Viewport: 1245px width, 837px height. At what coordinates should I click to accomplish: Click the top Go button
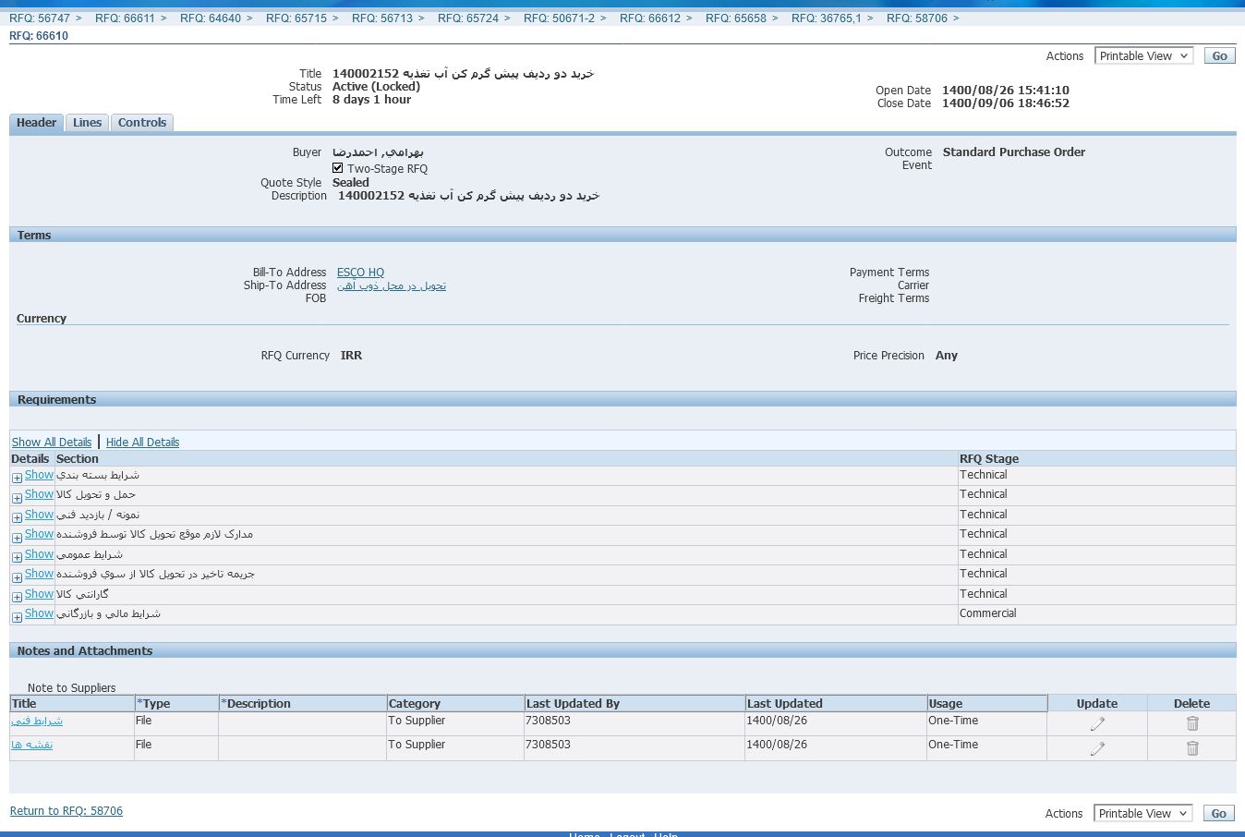(x=1219, y=56)
